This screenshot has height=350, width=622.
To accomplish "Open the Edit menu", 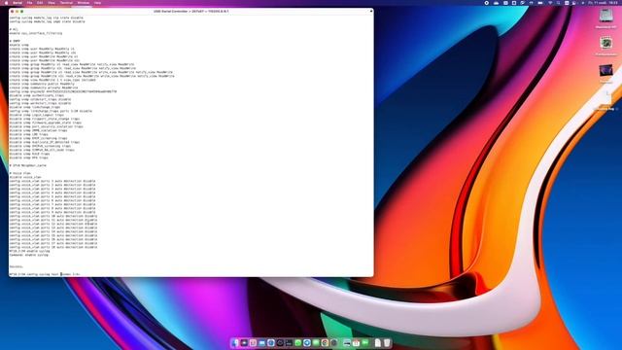I will tap(40, 3).
